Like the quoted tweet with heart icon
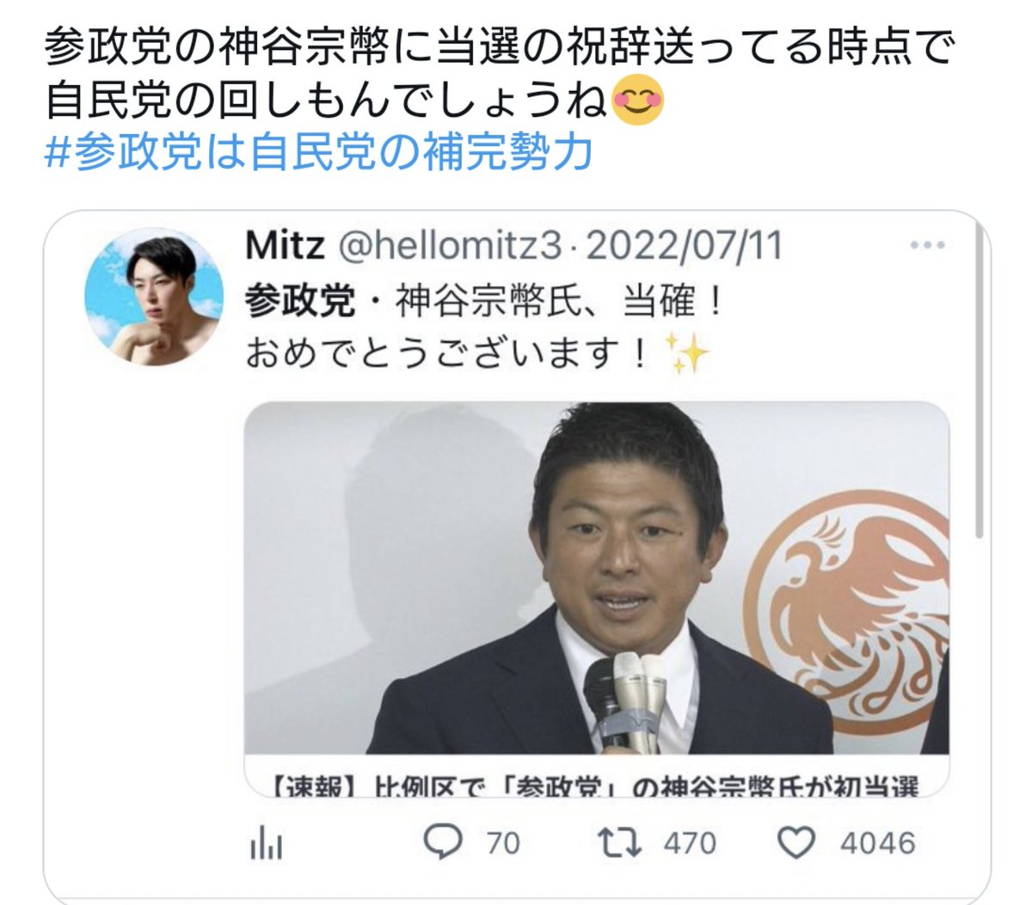The image size is (1032, 905). [795, 844]
